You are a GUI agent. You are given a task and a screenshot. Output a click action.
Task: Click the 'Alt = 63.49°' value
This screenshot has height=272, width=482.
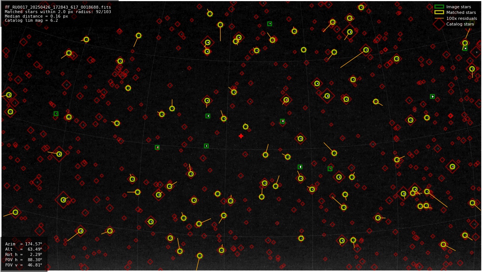click(24, 249)
